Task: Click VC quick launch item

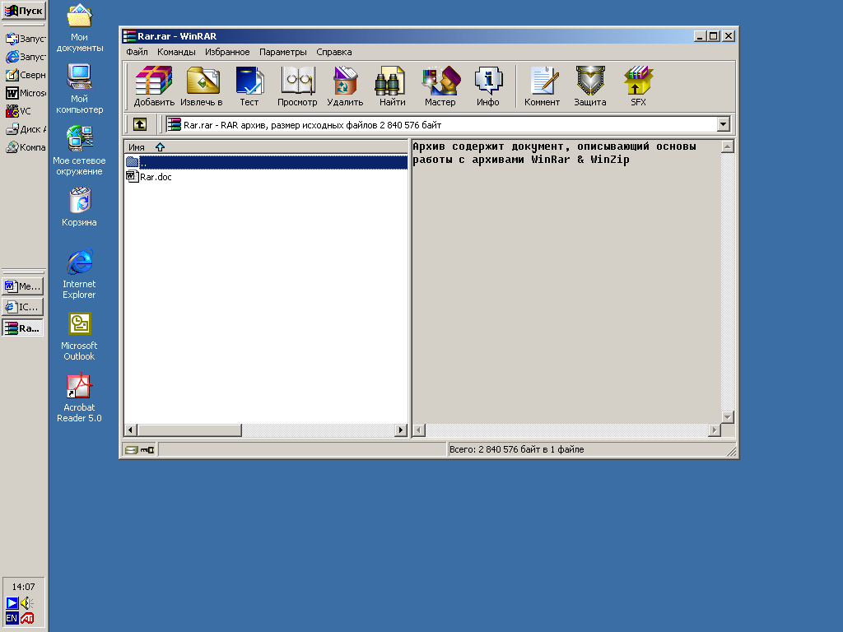Action: [18, 111]
